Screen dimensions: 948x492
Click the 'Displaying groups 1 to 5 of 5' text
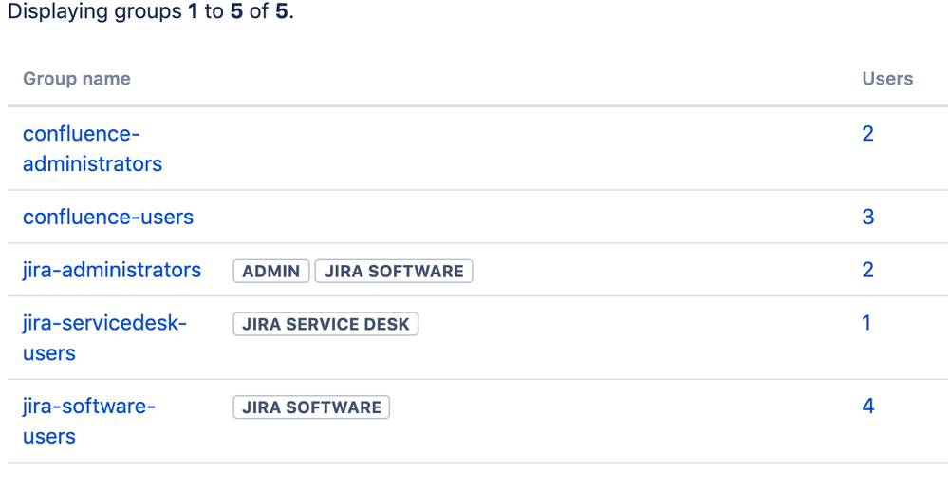[x=151, y=11]
